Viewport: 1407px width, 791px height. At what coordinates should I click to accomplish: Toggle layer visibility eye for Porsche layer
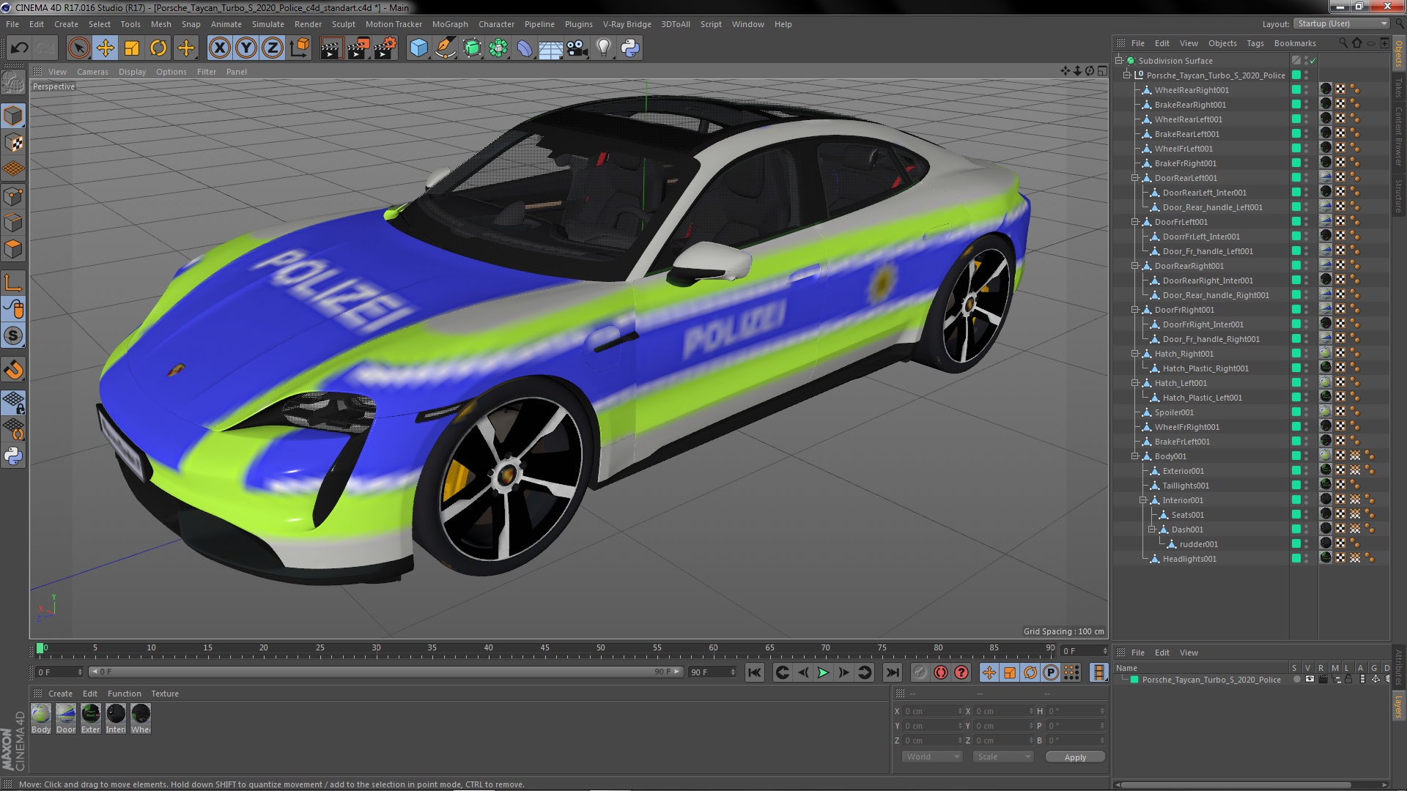click(1310, 680)
